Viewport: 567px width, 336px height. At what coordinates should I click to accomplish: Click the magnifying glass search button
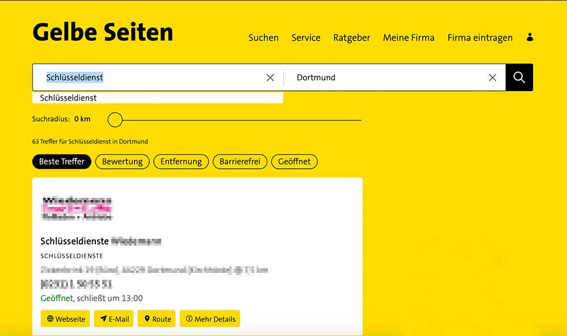point(519,77)
